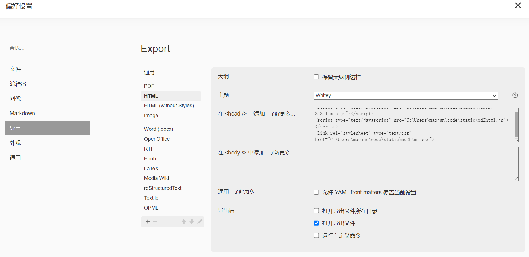Open 了解更多 link for head section
This screenshot has height=257, width=529.
pos(282,114)
